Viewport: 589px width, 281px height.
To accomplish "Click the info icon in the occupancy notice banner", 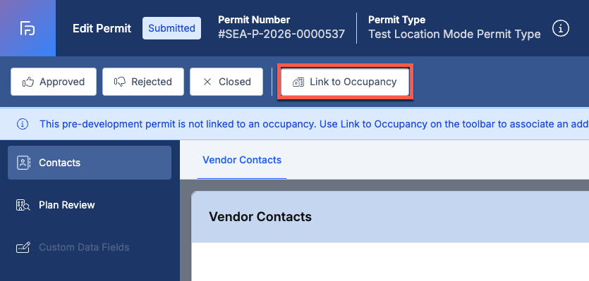I will 22,124.
